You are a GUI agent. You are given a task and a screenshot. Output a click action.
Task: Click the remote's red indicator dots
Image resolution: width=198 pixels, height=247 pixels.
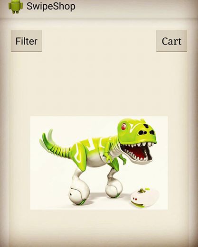tap(135, 199)
